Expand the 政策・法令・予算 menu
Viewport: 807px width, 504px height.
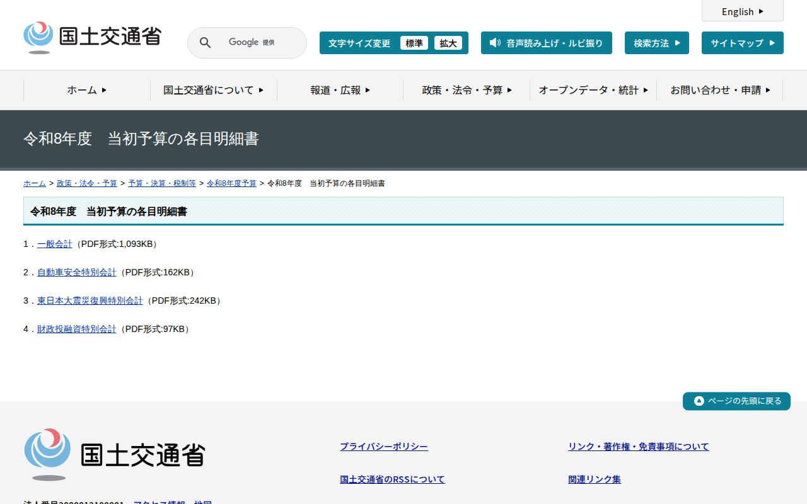tap(467, 90)
